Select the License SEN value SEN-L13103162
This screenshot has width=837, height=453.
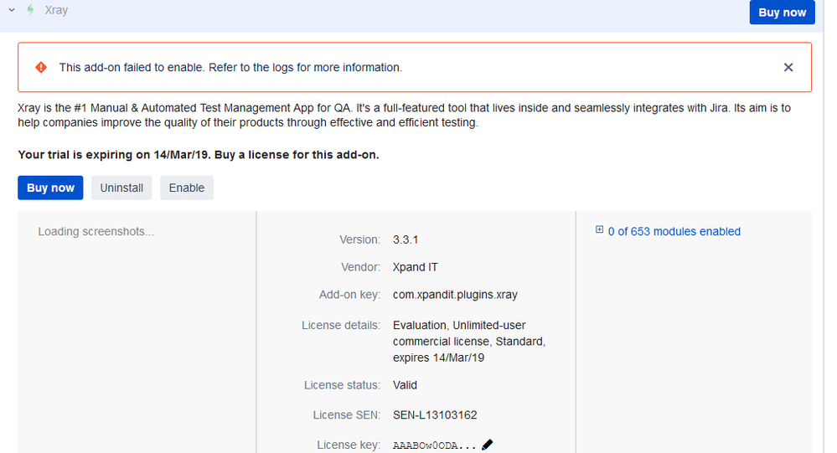tap(435, 415)
